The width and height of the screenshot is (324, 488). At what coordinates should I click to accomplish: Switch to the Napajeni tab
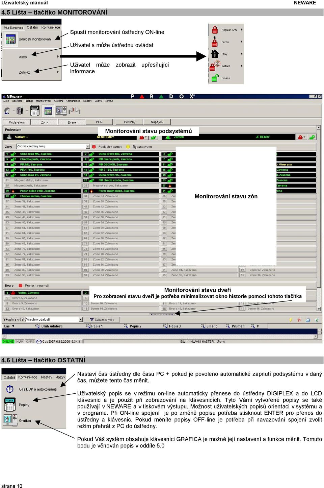pos(157,122)
